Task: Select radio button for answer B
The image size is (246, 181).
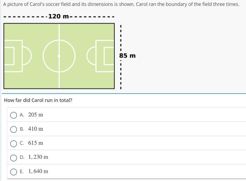Action: (13, 129)
